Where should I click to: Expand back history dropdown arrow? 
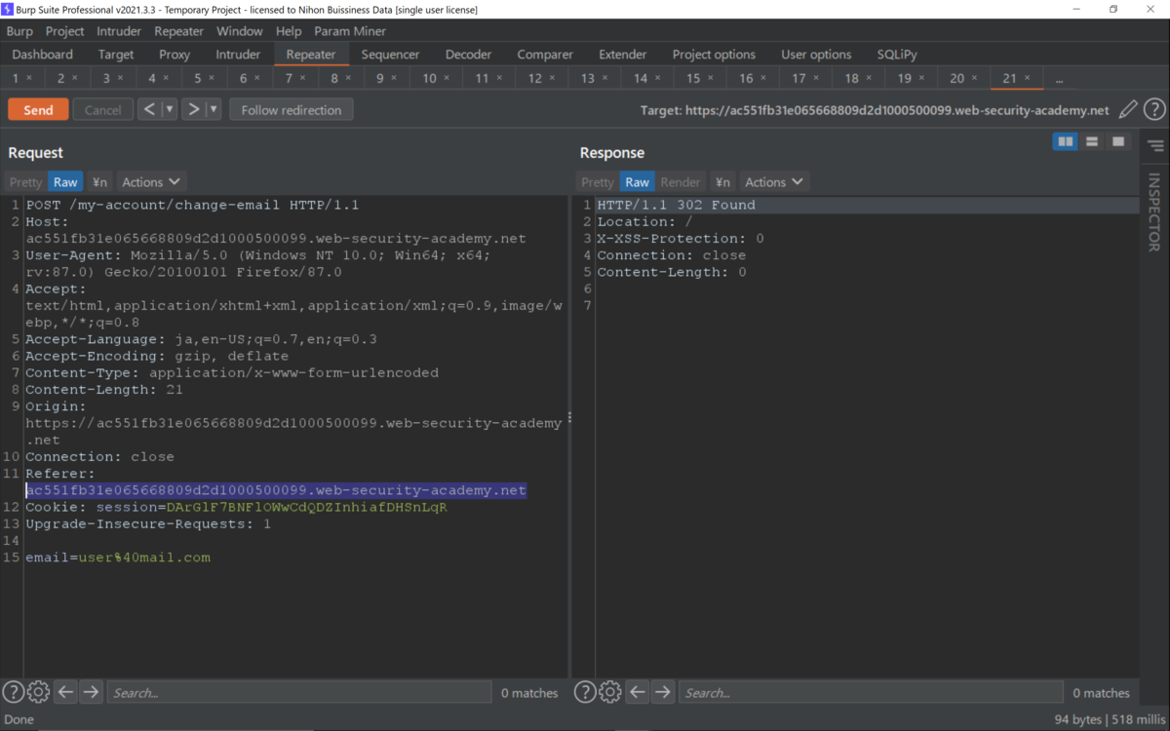click(169, 109)
